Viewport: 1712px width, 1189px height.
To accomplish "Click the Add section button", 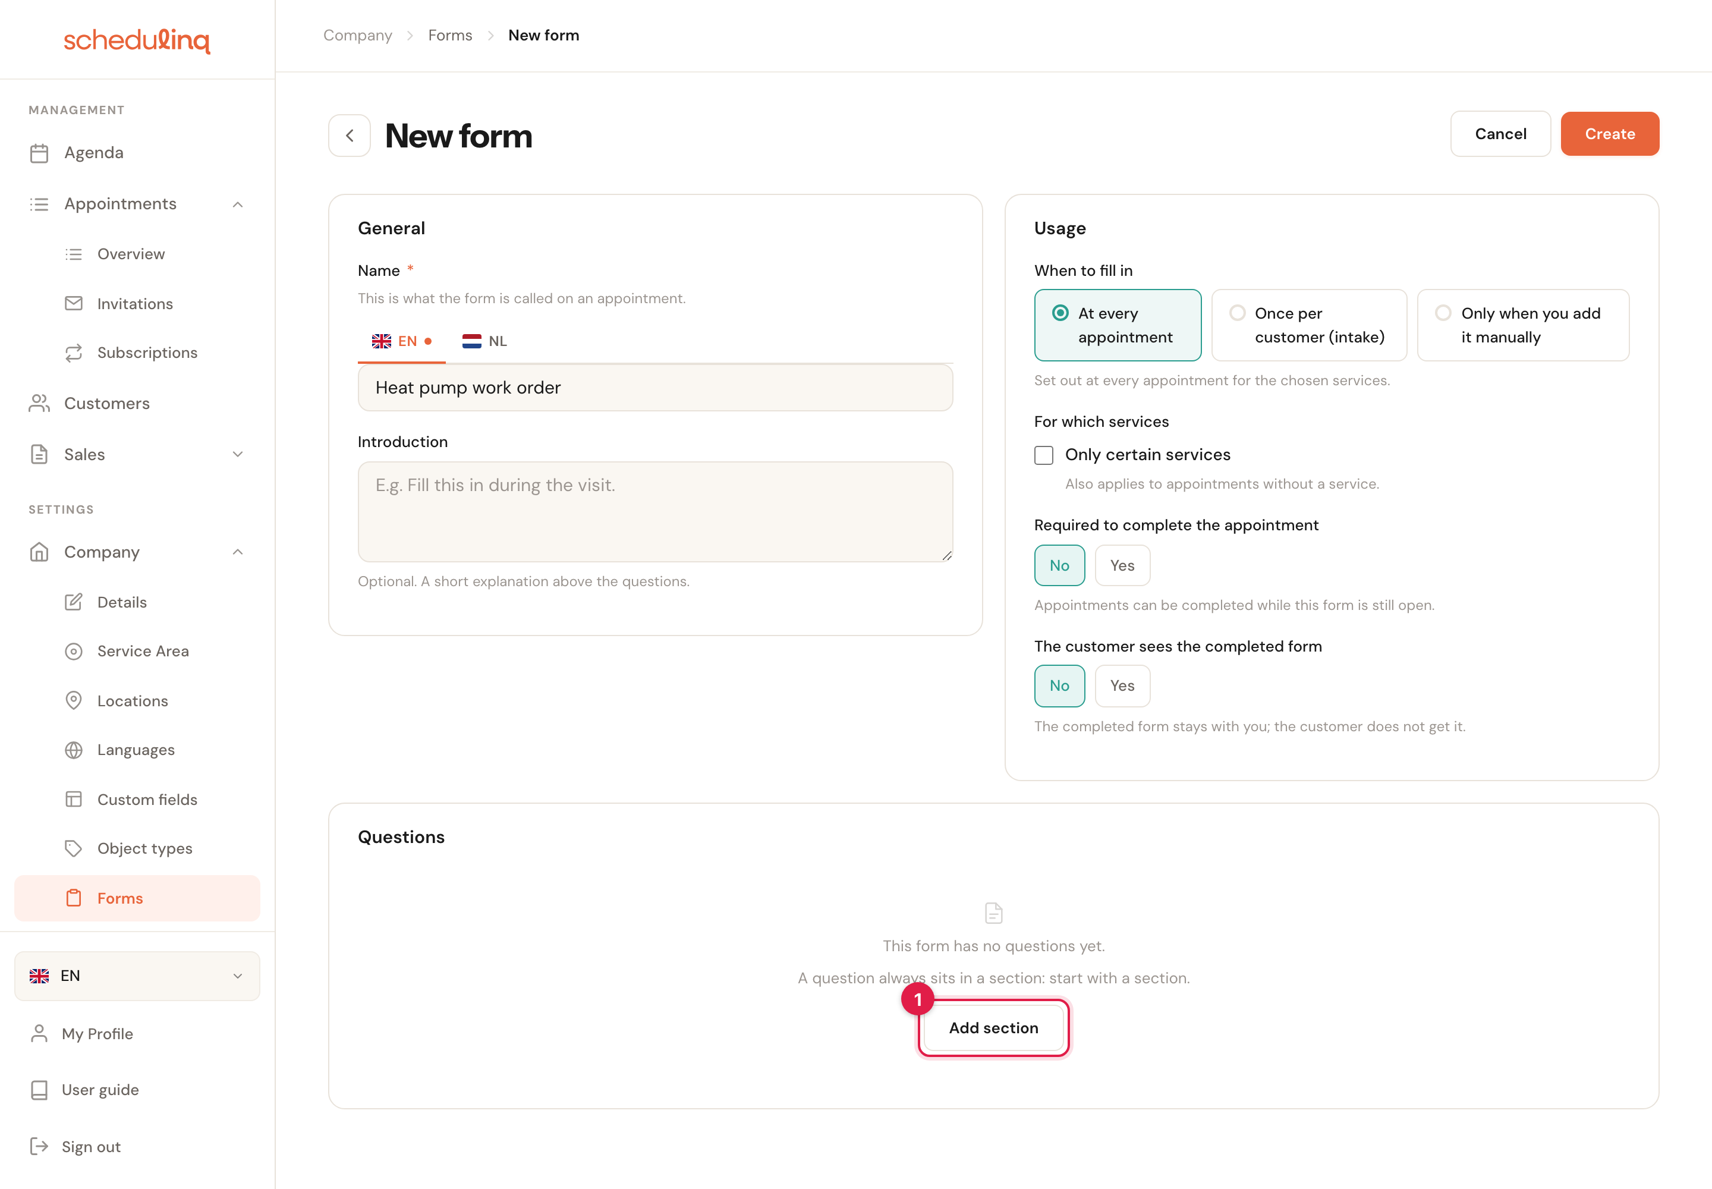I will [993, 1028].
